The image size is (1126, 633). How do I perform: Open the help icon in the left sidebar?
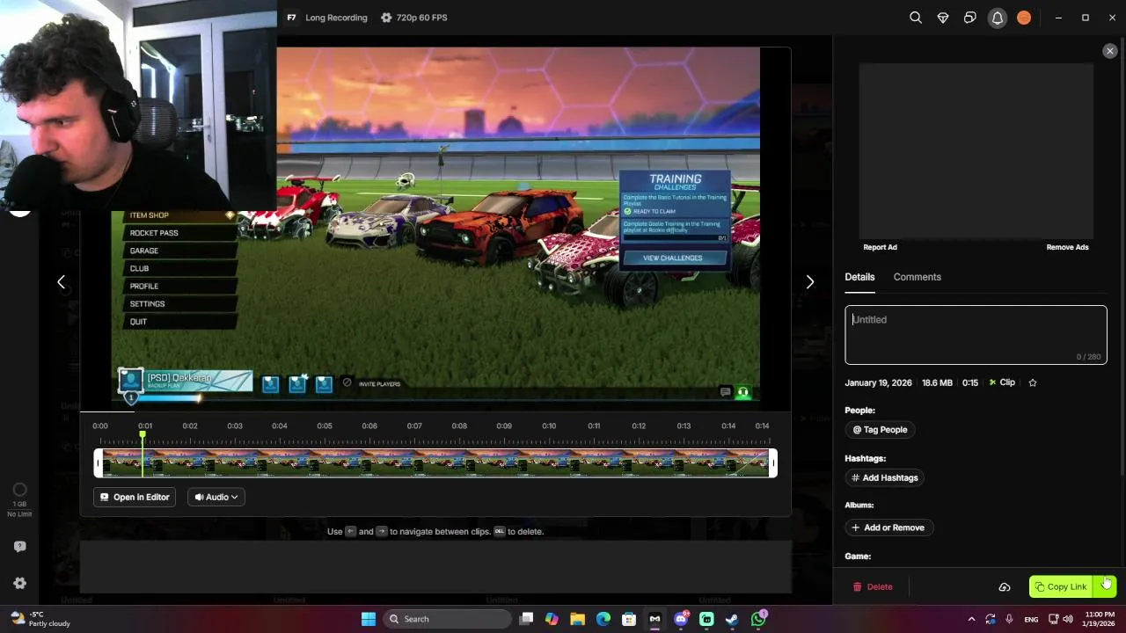coord(19,547)
